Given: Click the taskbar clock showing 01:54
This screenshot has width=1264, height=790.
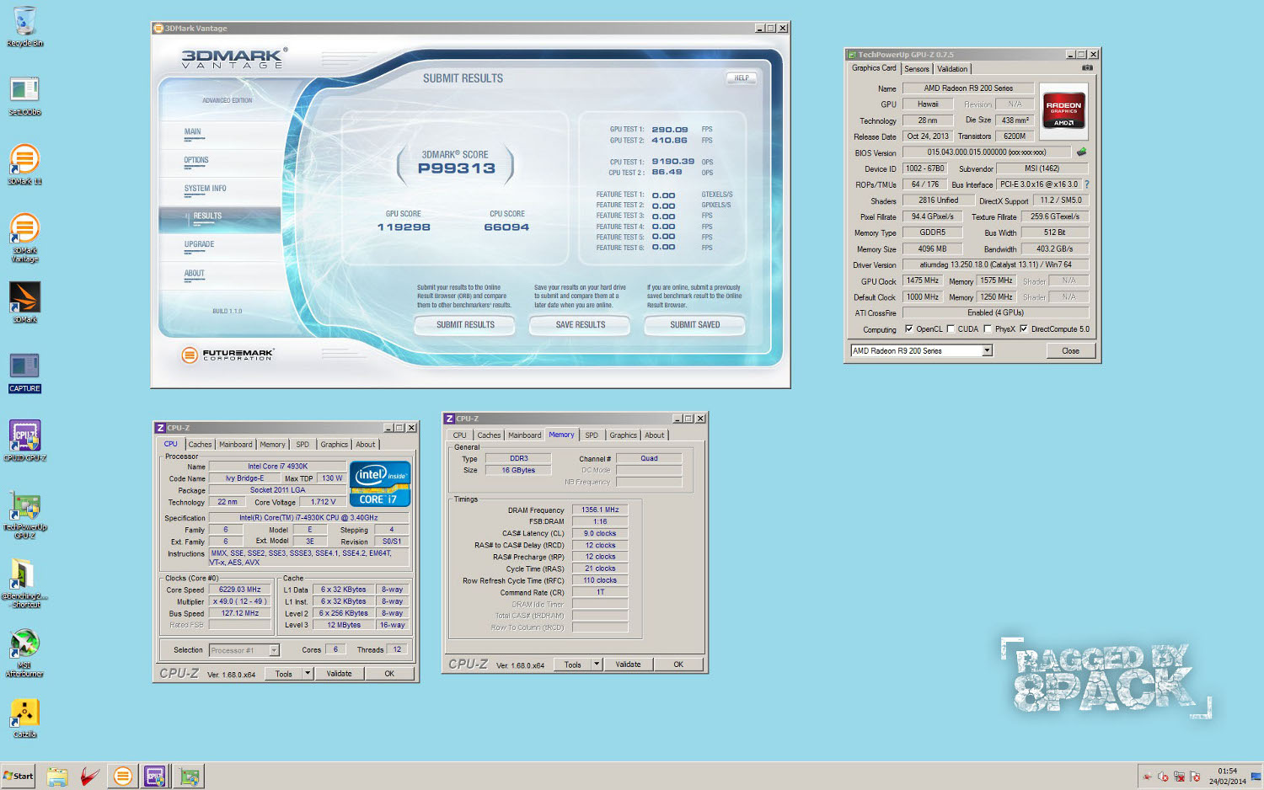Looking at the screenshot, I should (1227, 771).
